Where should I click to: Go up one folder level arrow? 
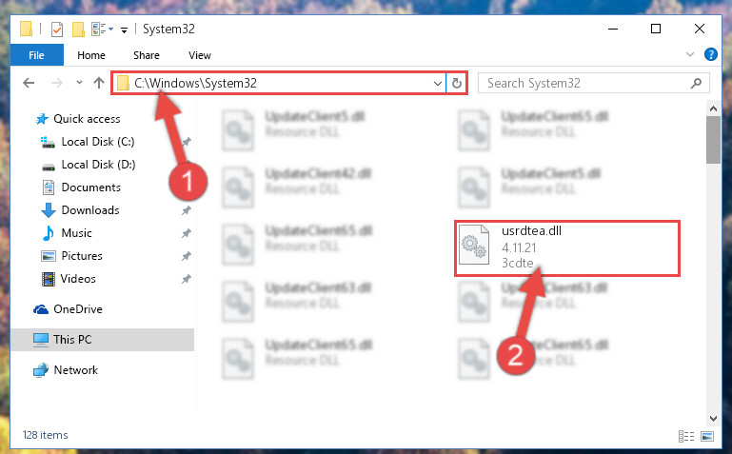pyautogui.click(x=98, y=83)
